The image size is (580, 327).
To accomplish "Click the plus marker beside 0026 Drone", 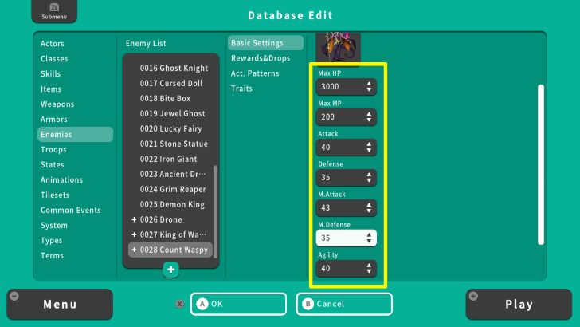I will point(134,219).
